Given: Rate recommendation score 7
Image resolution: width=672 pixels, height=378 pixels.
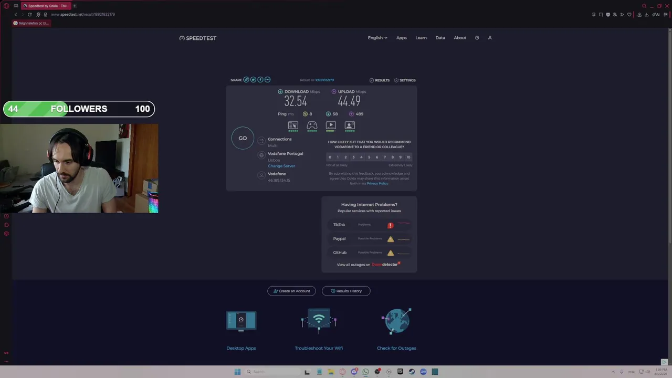Looking at the screenshot, I should tap(385, 157).
